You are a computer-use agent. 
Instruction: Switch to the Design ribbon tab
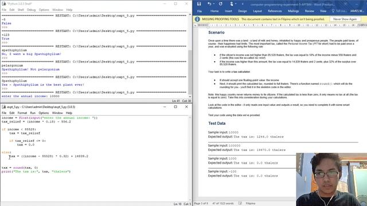point(242,11)
